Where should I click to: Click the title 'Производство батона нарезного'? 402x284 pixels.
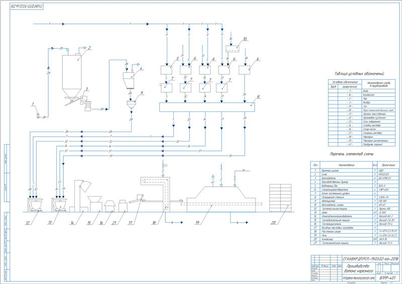point(358,268)
